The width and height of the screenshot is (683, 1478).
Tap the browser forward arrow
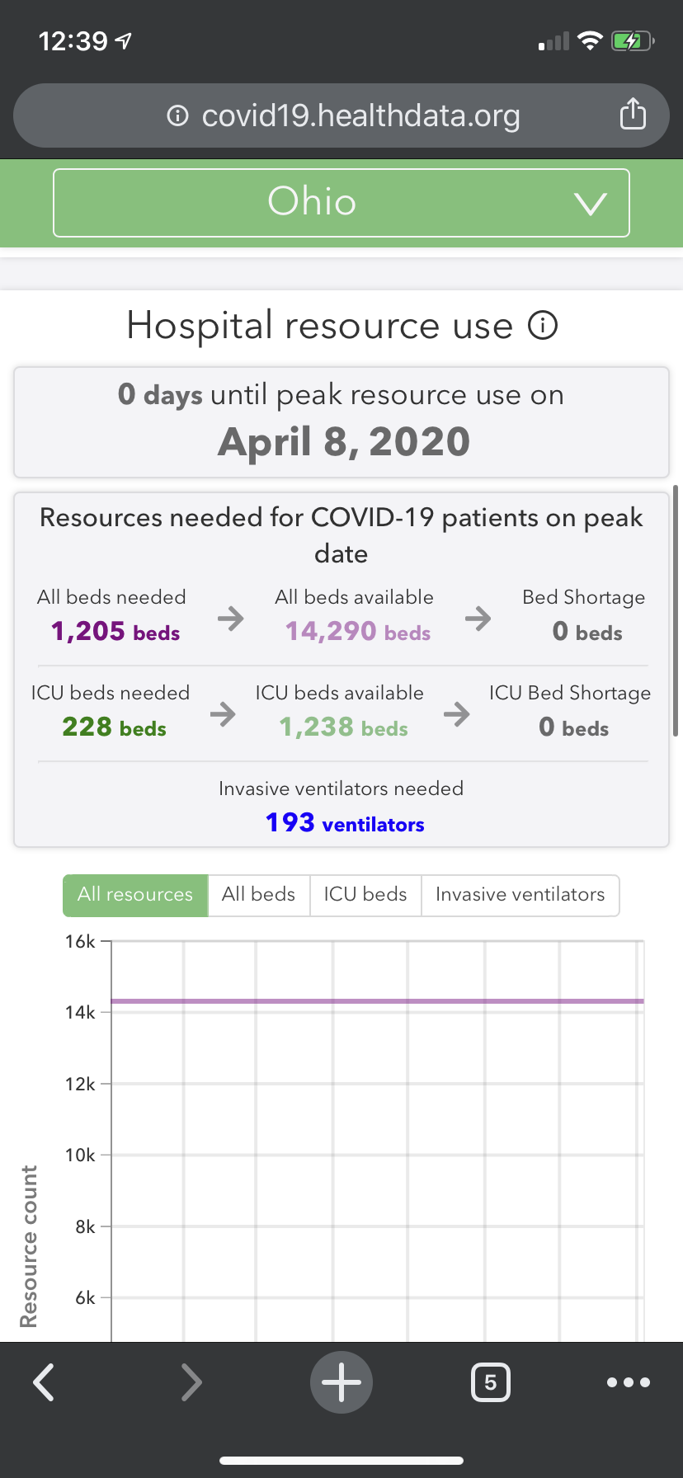191,1382
